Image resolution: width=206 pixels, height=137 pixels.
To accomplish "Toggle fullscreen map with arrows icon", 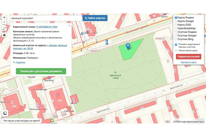I will click(4, 29).
